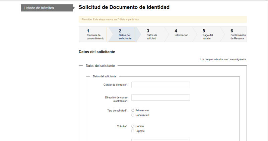Click the mandatory fields note text
Screen dimensions: 268x141
pos(223,59)
